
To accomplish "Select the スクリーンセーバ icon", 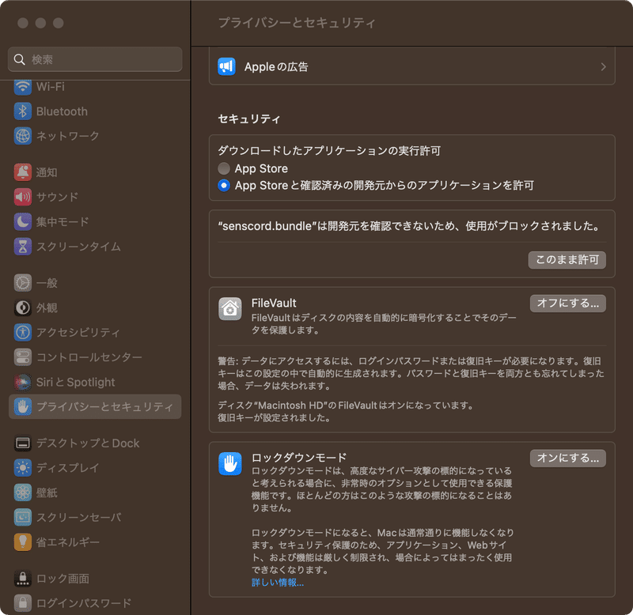I will pos(23,518).
